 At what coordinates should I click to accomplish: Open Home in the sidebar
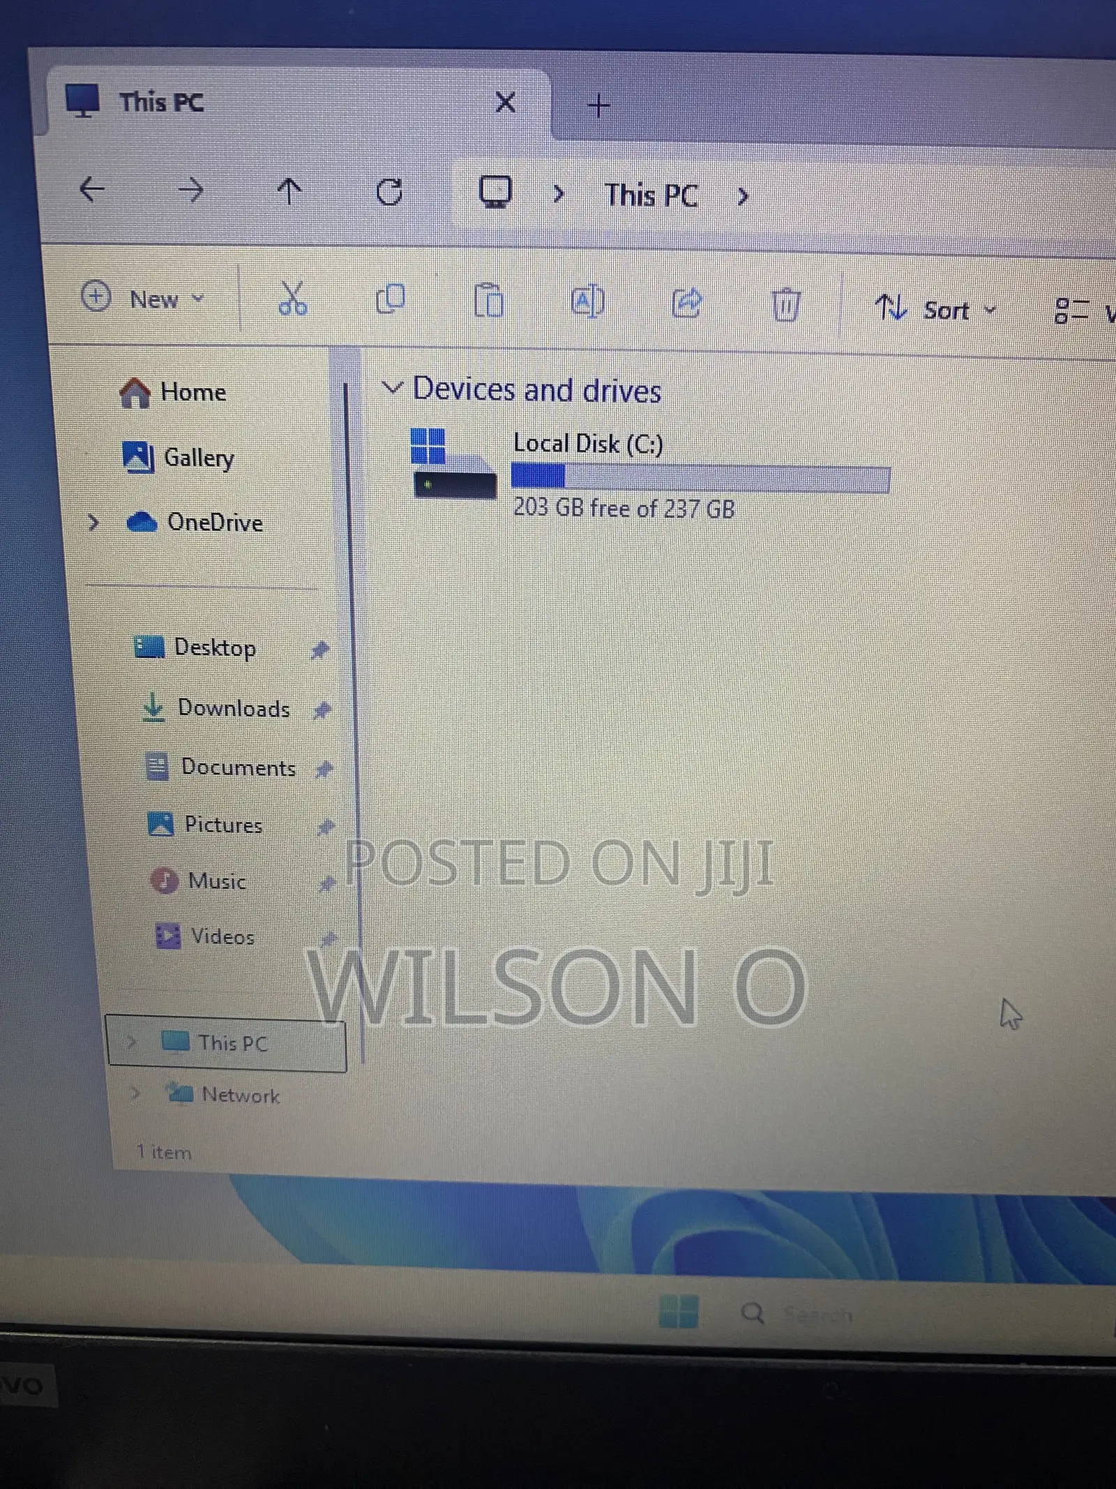173,392
